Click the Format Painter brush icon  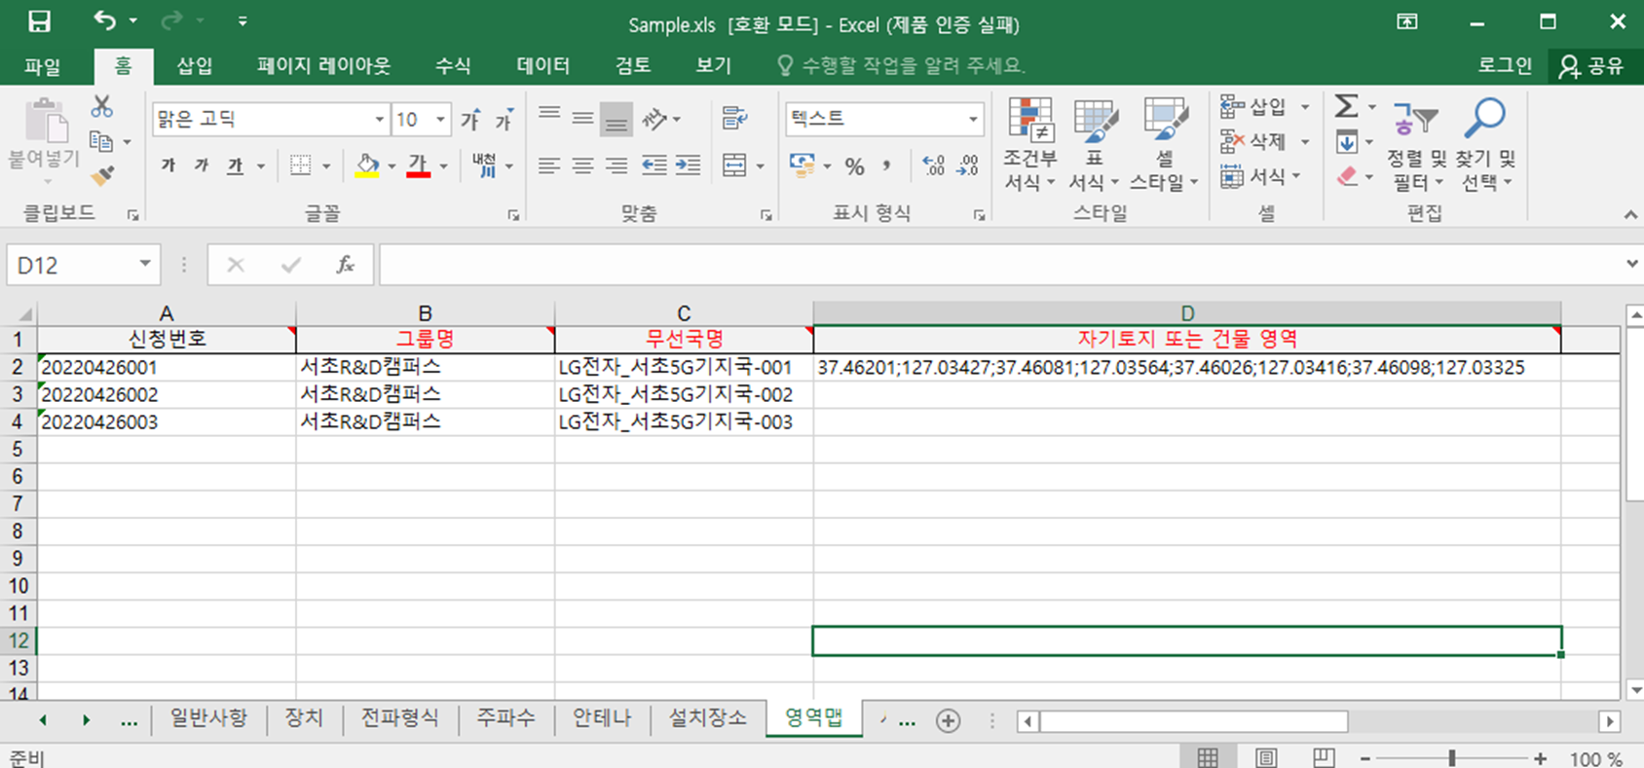(102, 176)
